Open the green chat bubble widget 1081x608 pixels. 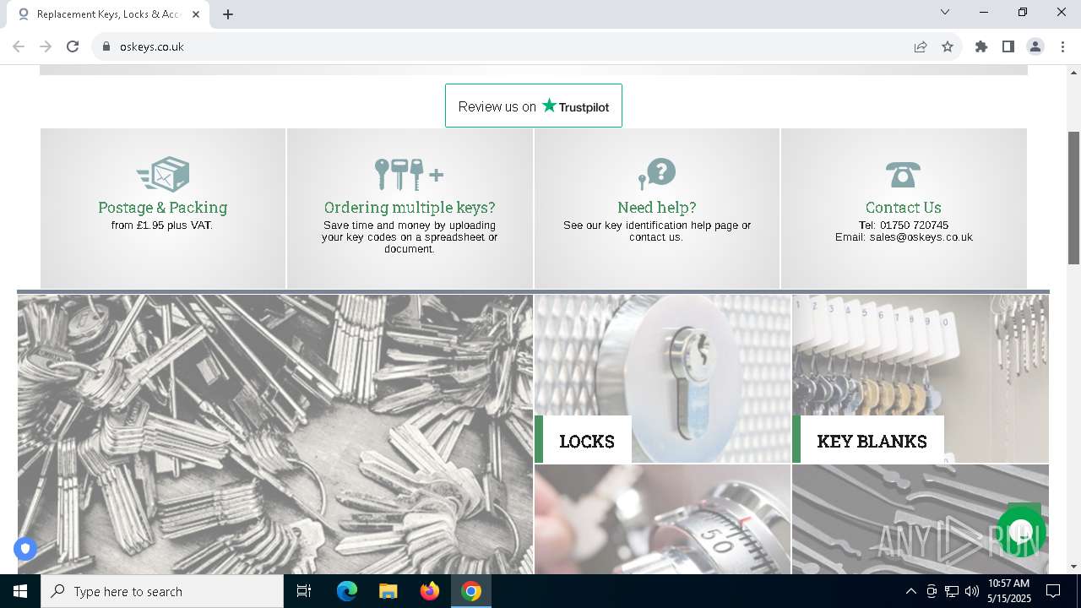point(1021,532)
